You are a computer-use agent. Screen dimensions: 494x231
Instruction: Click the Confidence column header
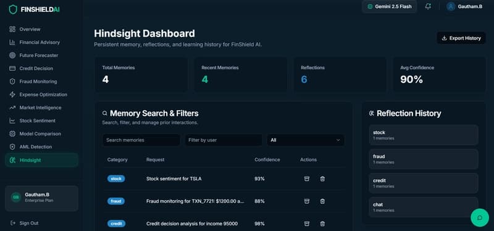[x=267, y=160]
